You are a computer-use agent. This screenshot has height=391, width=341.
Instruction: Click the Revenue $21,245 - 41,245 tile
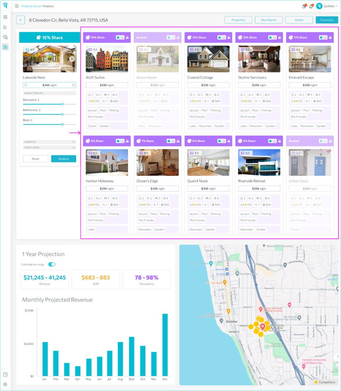45,280
